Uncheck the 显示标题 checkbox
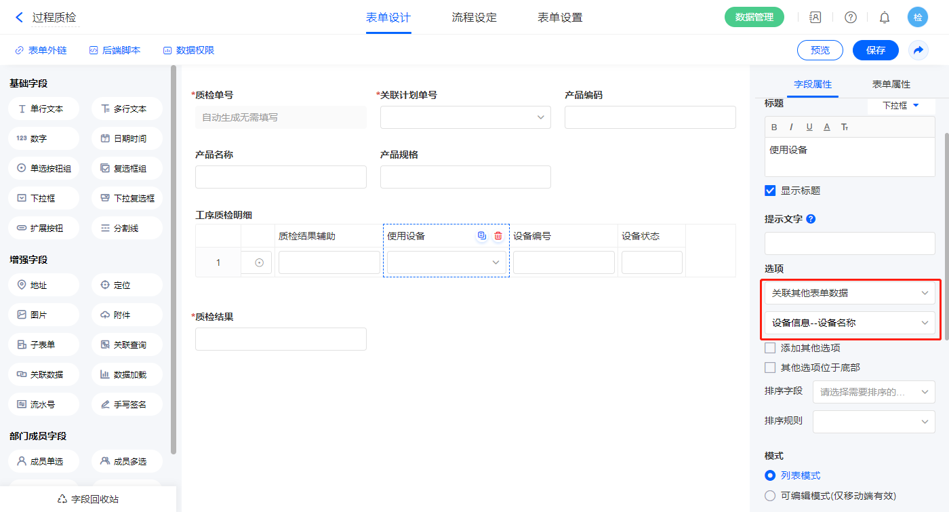 coord(770,191)
